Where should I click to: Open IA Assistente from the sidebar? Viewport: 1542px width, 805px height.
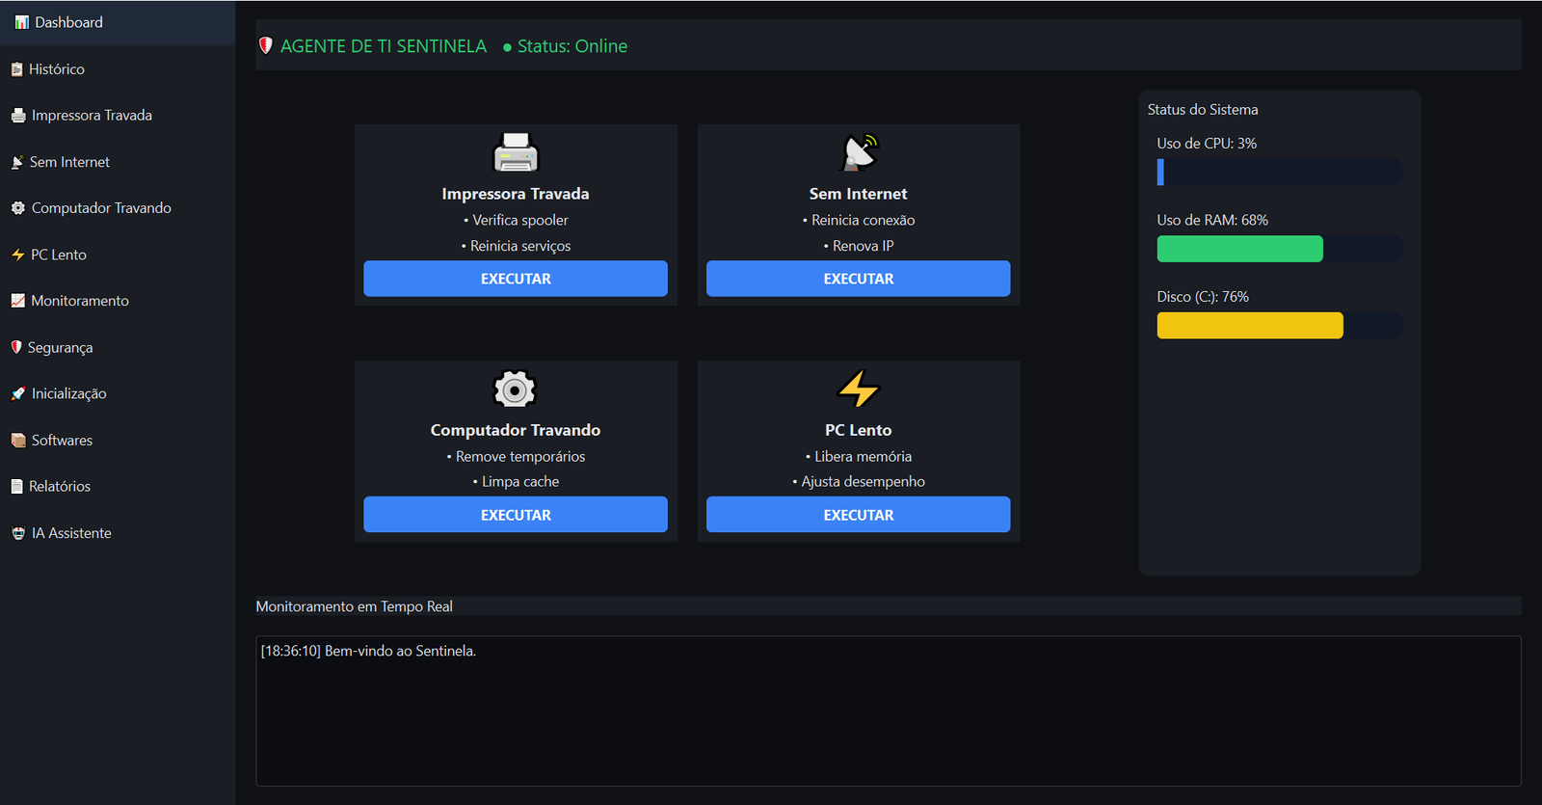[x=118, y=533]
